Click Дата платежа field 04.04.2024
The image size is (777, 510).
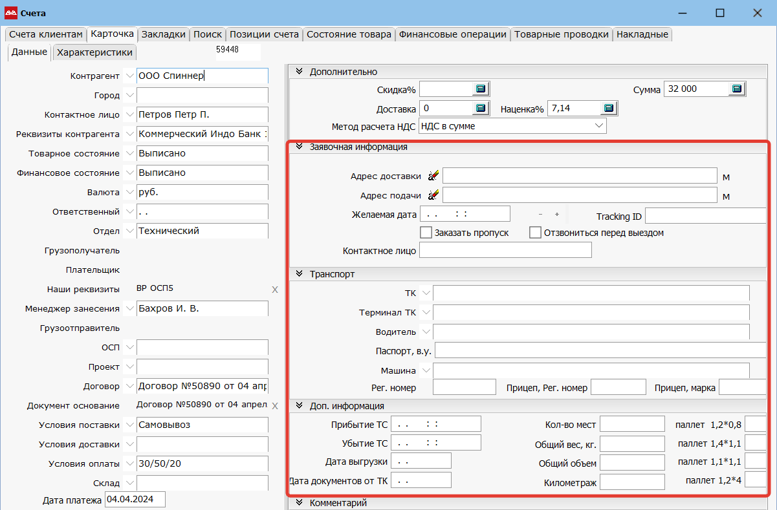pyautogui.click(x=135, y=500)
